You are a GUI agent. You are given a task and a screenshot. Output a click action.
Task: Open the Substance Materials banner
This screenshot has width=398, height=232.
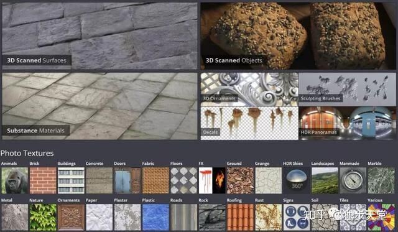coord(99,106)
